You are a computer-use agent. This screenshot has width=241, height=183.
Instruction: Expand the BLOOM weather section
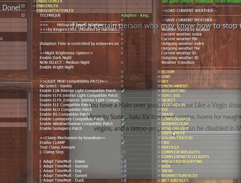159,72
